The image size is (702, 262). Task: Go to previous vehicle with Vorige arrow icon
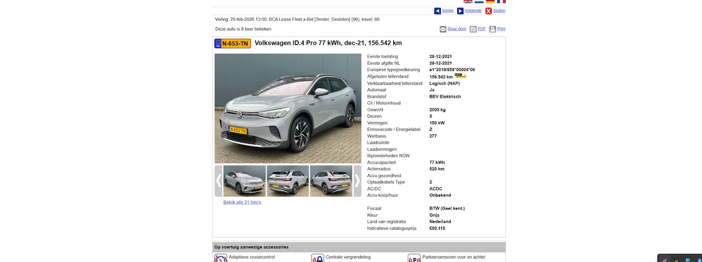click(x=438, y=11)
